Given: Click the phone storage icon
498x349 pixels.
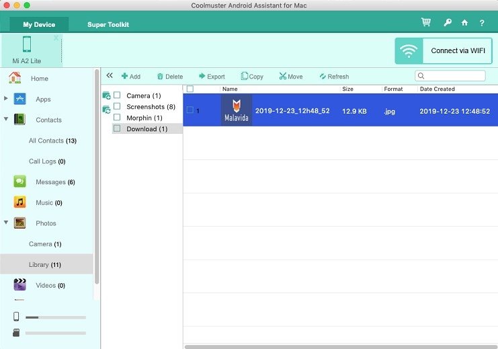Looking at the screenshot, I should (x=16, y=317).
